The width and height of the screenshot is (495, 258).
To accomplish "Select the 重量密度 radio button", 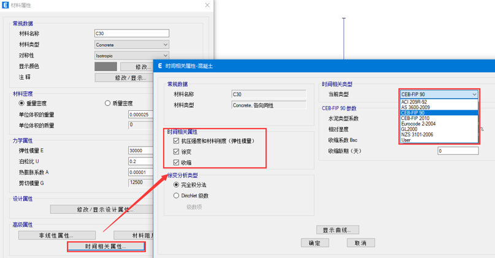I will pos(21,103).
